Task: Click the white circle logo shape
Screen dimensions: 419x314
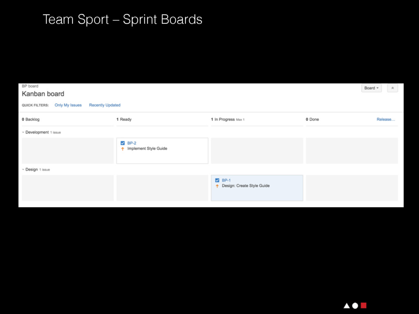Action: tap(355, 305)
